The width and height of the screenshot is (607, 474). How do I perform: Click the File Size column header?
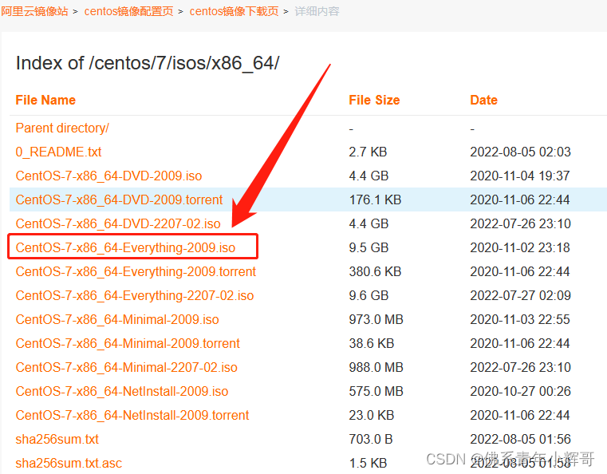coord(374,101)
